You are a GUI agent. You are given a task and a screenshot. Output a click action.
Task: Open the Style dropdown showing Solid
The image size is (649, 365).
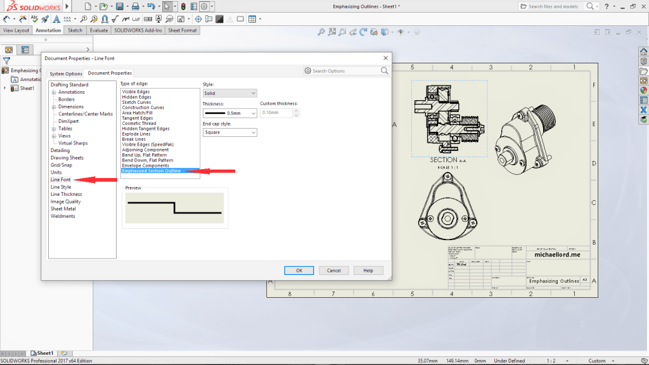(229, 94)
